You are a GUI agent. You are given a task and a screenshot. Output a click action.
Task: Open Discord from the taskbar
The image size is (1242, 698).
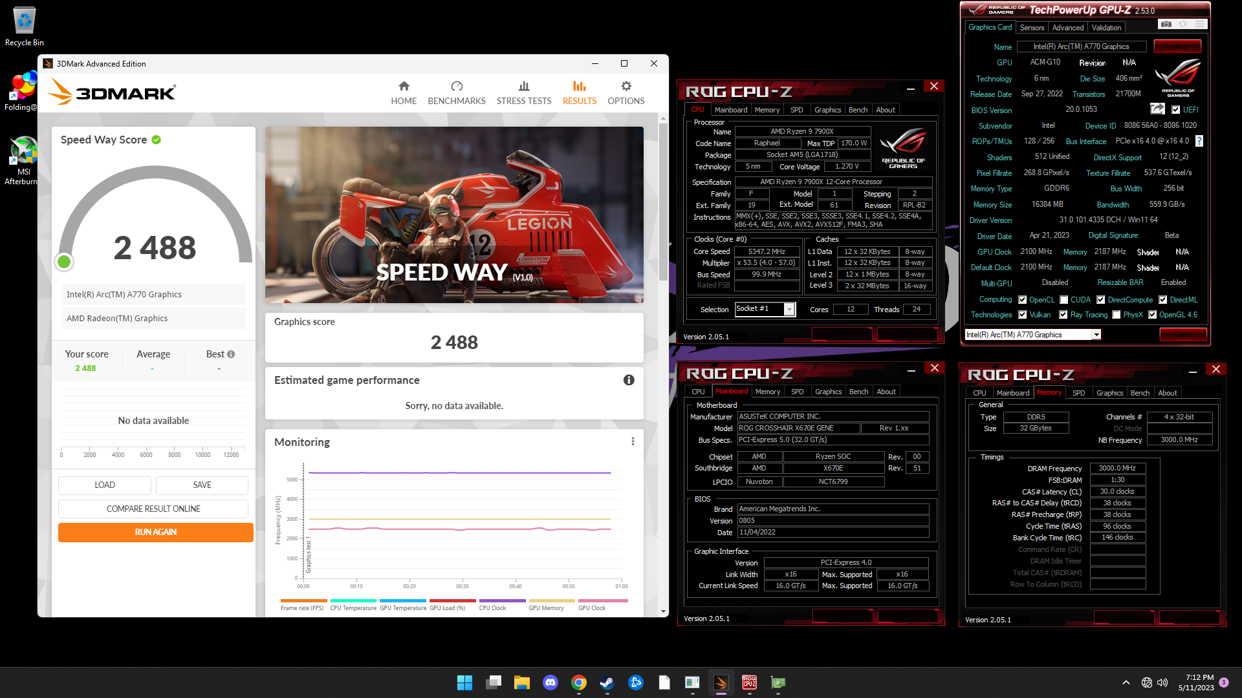[550, 682]
